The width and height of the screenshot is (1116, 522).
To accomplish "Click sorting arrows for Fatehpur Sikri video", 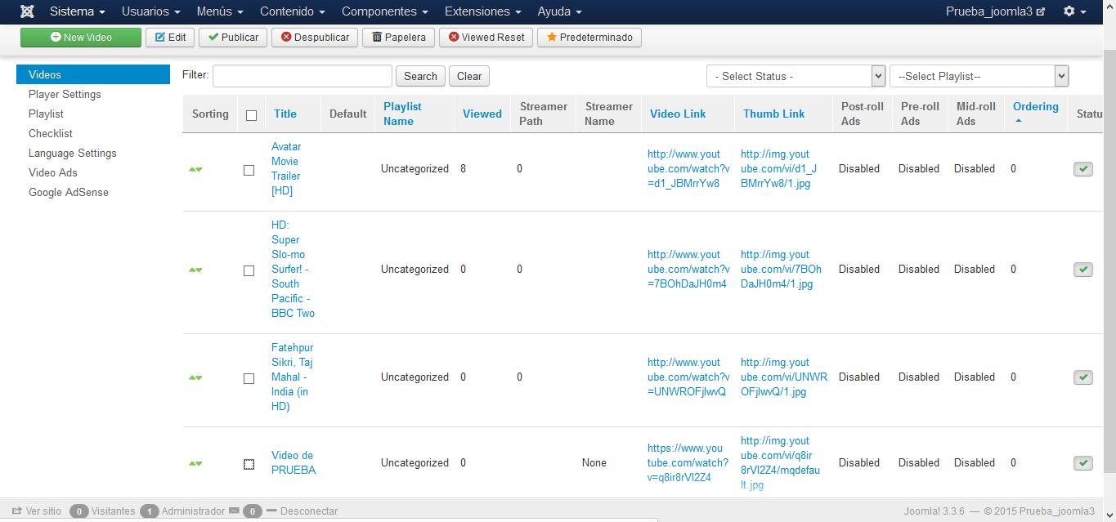I will click(195, 377).
